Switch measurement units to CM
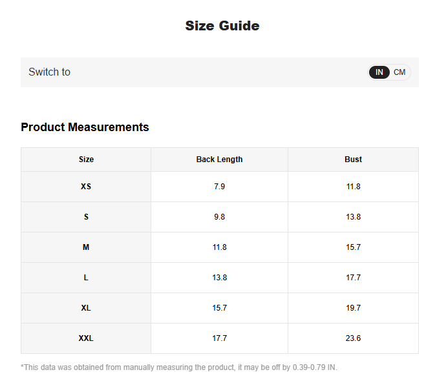Screen dimensions: 435x381 point(399,72)
